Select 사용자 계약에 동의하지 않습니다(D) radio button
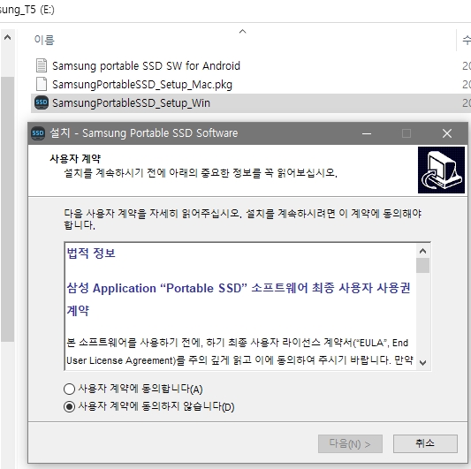This screenshot has height=469, width=471. coord(69,407)
